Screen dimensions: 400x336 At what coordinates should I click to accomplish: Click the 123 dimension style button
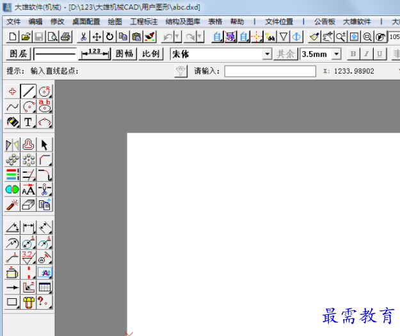coord(95,54)
